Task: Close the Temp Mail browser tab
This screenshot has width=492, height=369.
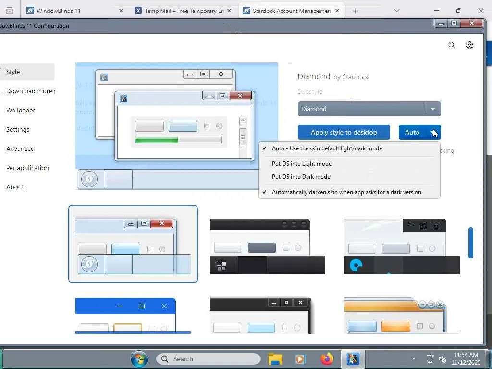Action: pos(229,11)
